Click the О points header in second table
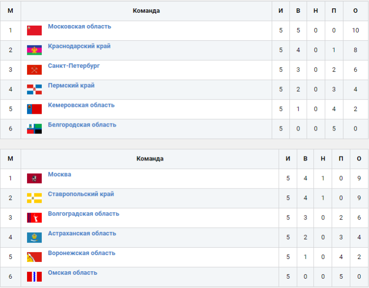 pos(359,159)
